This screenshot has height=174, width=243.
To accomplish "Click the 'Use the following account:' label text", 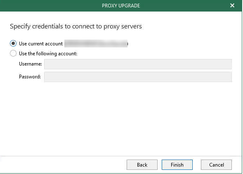I will tap(48, 54).
